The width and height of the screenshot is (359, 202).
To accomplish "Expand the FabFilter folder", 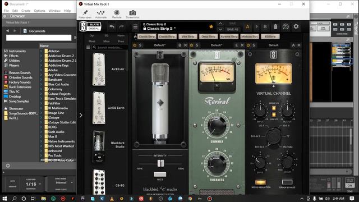I will pos(41,103).
